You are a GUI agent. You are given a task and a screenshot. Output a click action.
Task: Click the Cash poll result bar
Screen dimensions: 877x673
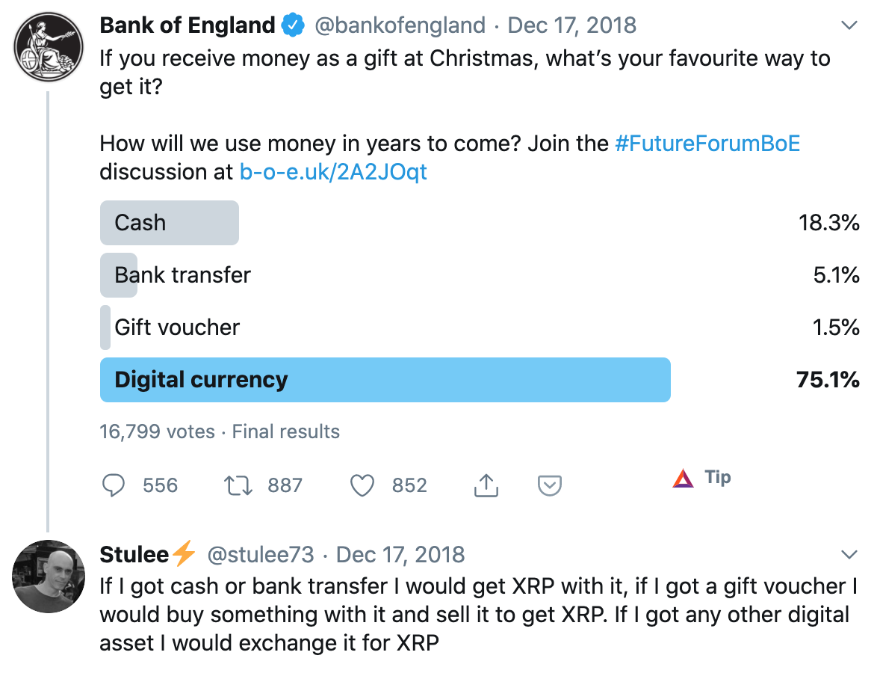tap(170, 223)
